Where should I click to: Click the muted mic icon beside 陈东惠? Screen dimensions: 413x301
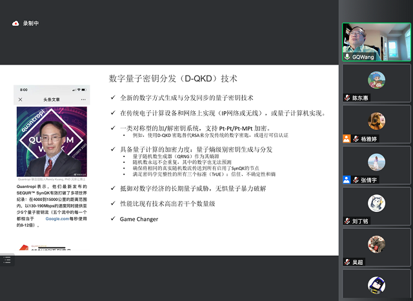pyautogui.click(x=347, y=98)
